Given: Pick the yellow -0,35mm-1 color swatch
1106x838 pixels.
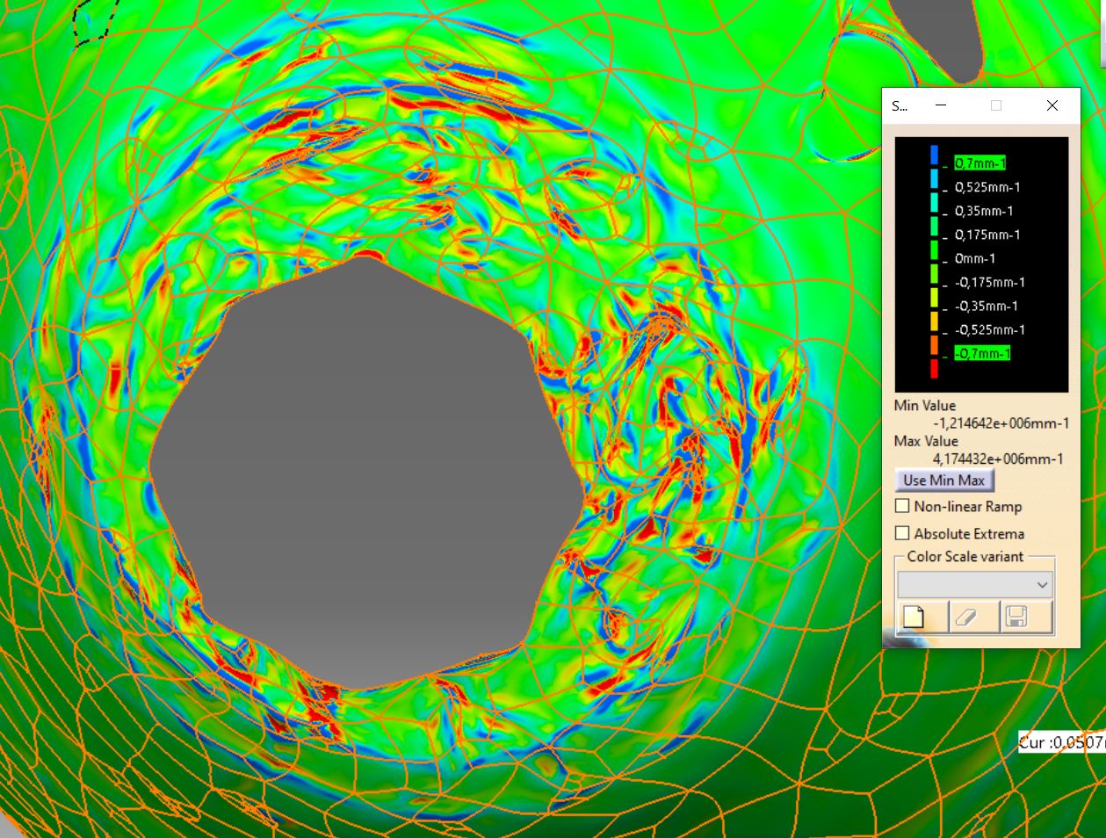Looking at the screenshot, I should (934, 298).
